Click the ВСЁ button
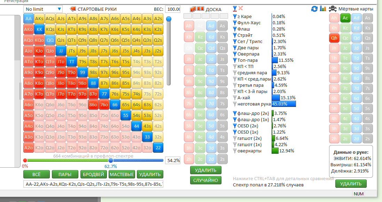Viewport: 382px width, 202px height. pyautogui.click(x=37, y=174)
